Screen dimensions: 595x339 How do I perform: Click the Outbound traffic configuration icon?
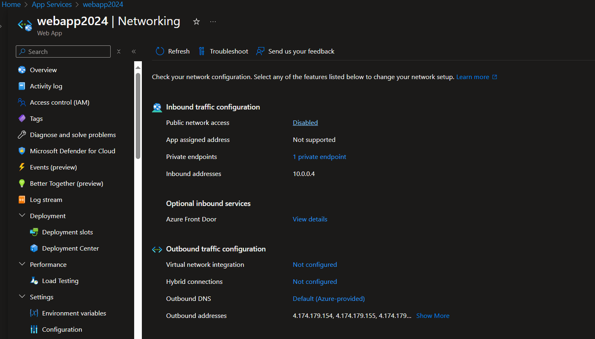[x=157, y=249]
